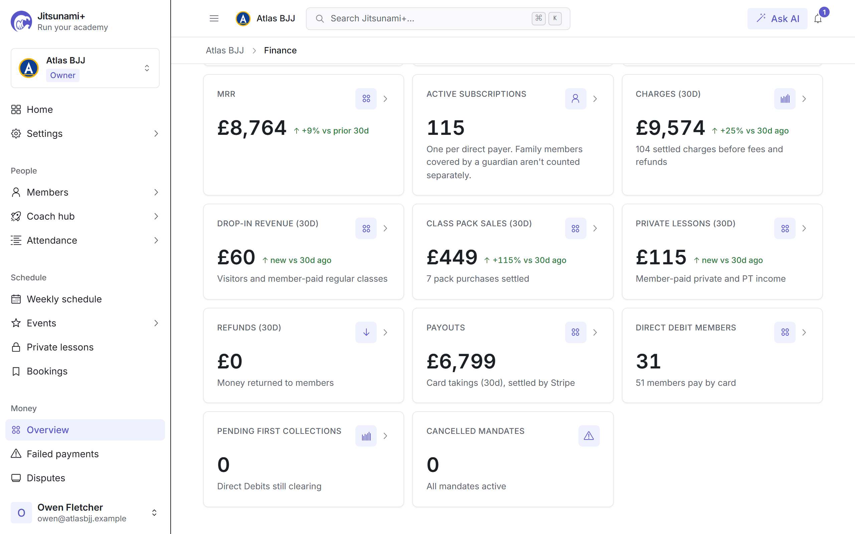Toggle the sidebar hamburger menu icon
This screenshot has height=534, width=855.
(214, 18)
